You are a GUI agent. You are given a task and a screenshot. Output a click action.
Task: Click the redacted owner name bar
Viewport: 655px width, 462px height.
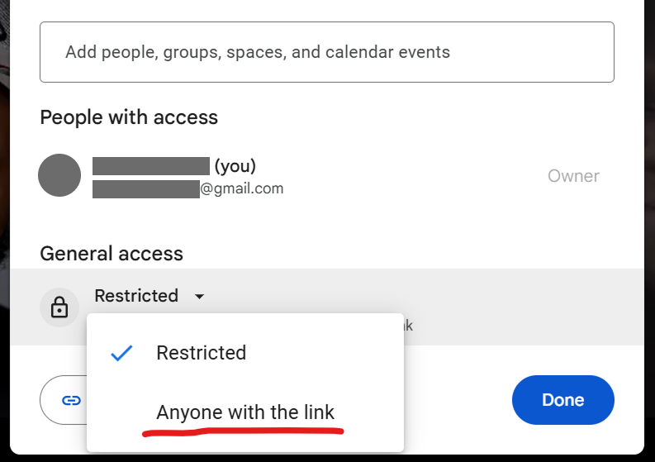point(150,166)
